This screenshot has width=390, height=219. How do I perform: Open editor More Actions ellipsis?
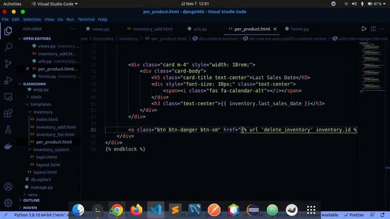pyautogui.click(x=382, y=29)
